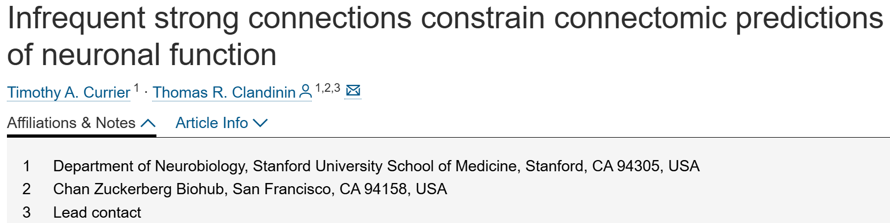The image size is (890, 223).
Task: Click the Chan Zuckerberg Biohub affiliation text
Action: pos(250,189)
